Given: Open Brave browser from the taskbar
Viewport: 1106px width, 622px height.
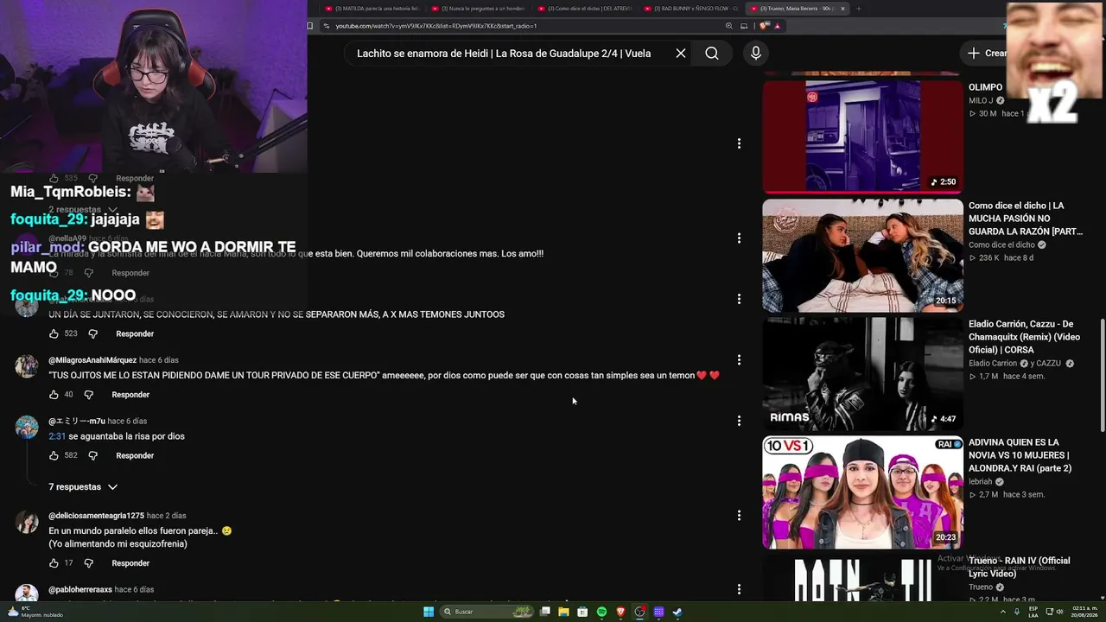Looking at the screenshot, I should pos(620,612).
